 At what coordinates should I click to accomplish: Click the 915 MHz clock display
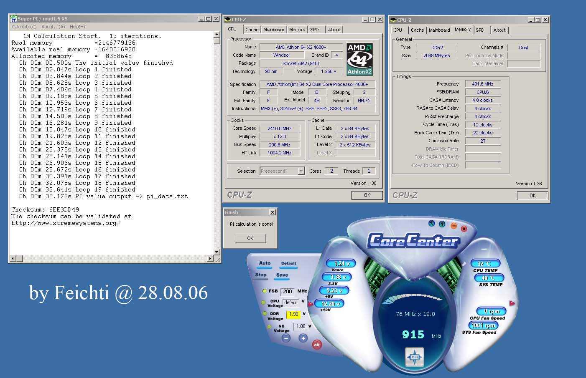(421, 335)
